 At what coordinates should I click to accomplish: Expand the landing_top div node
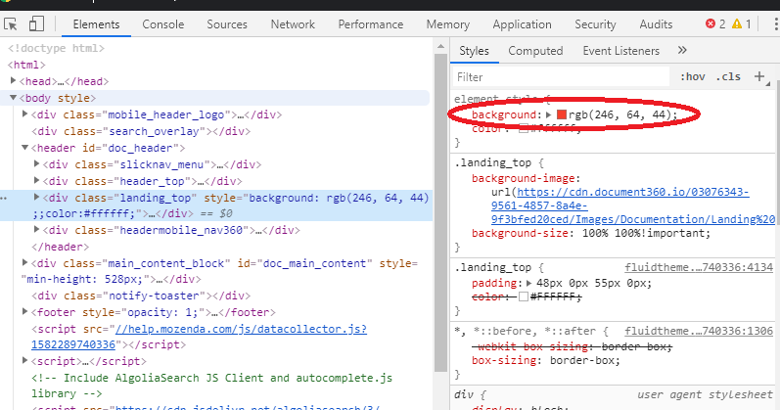(x=36, y=197)
